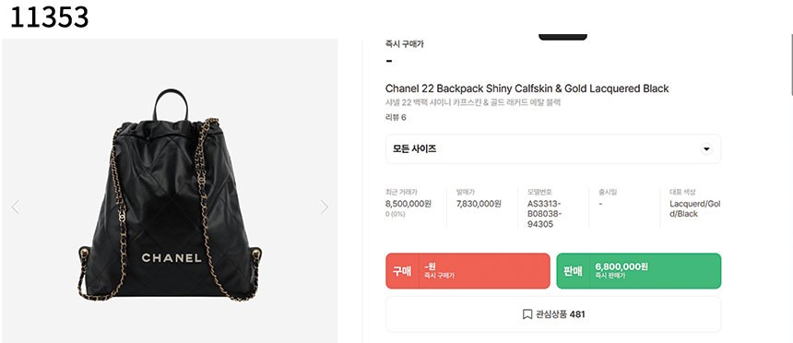Expand the 모든 사이즈 dropdown arrow

pyautogui.click(x=706, y=149)
